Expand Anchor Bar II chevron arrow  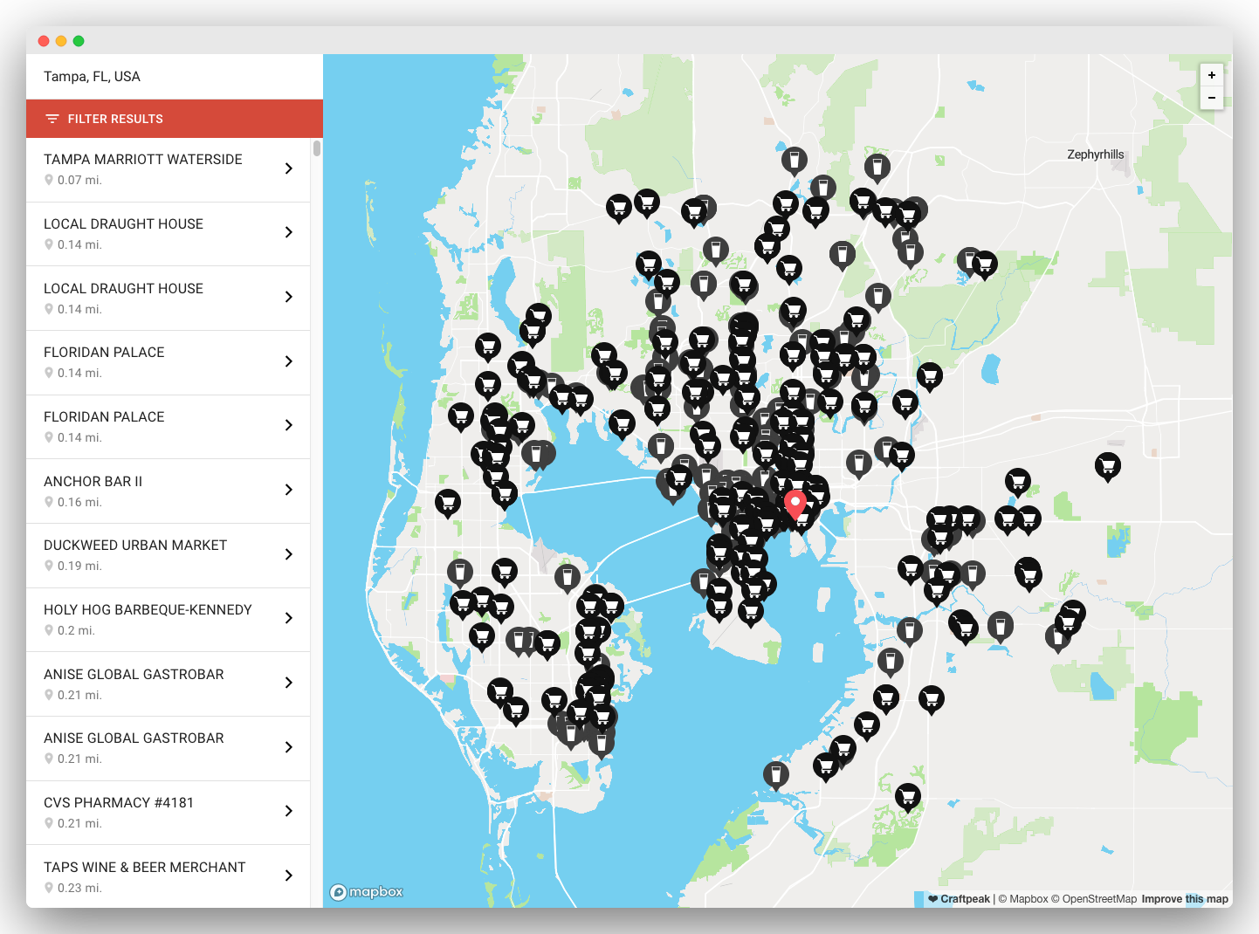pyautogui.click(x=288, y=490)
